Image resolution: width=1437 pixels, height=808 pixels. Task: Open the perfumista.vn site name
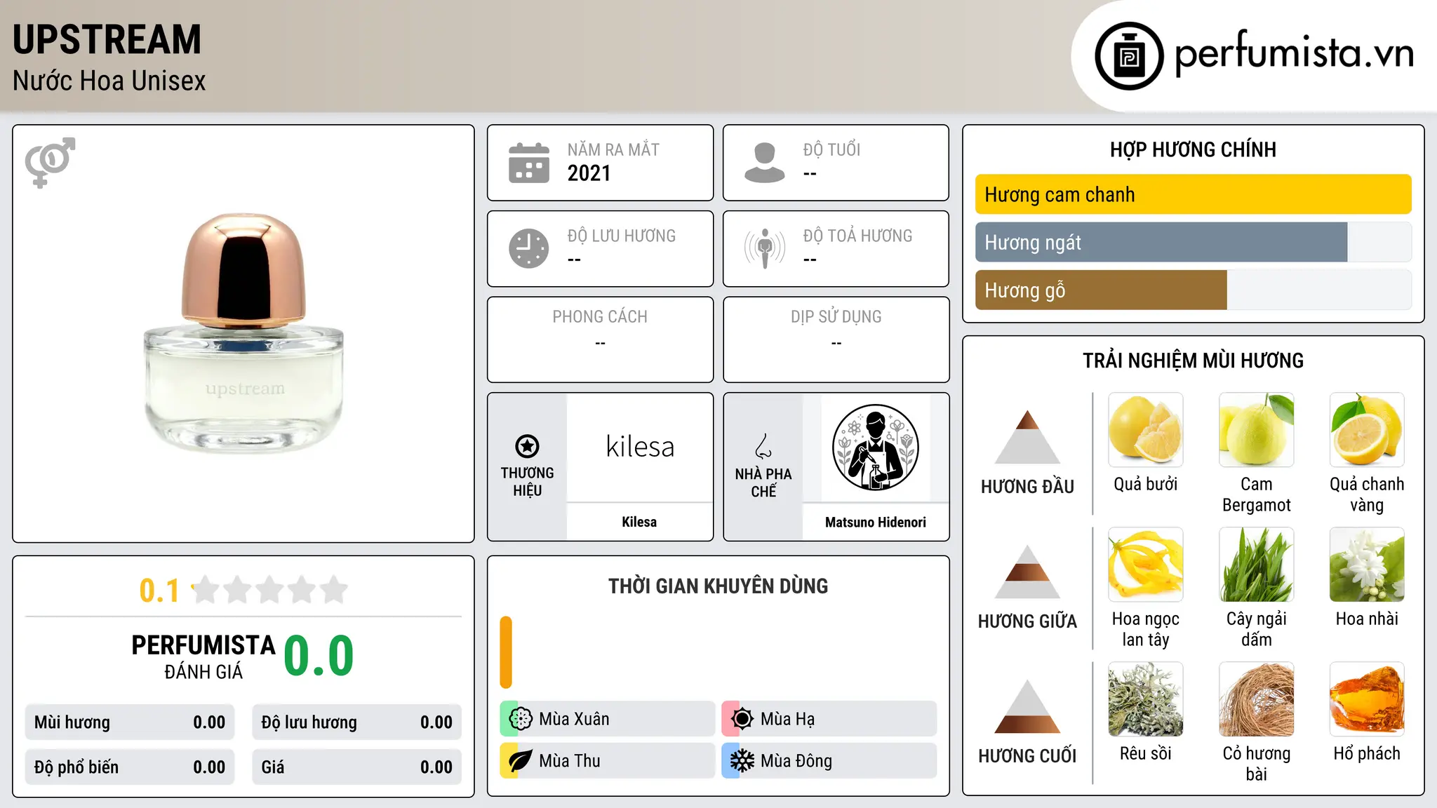point(1295,52)
